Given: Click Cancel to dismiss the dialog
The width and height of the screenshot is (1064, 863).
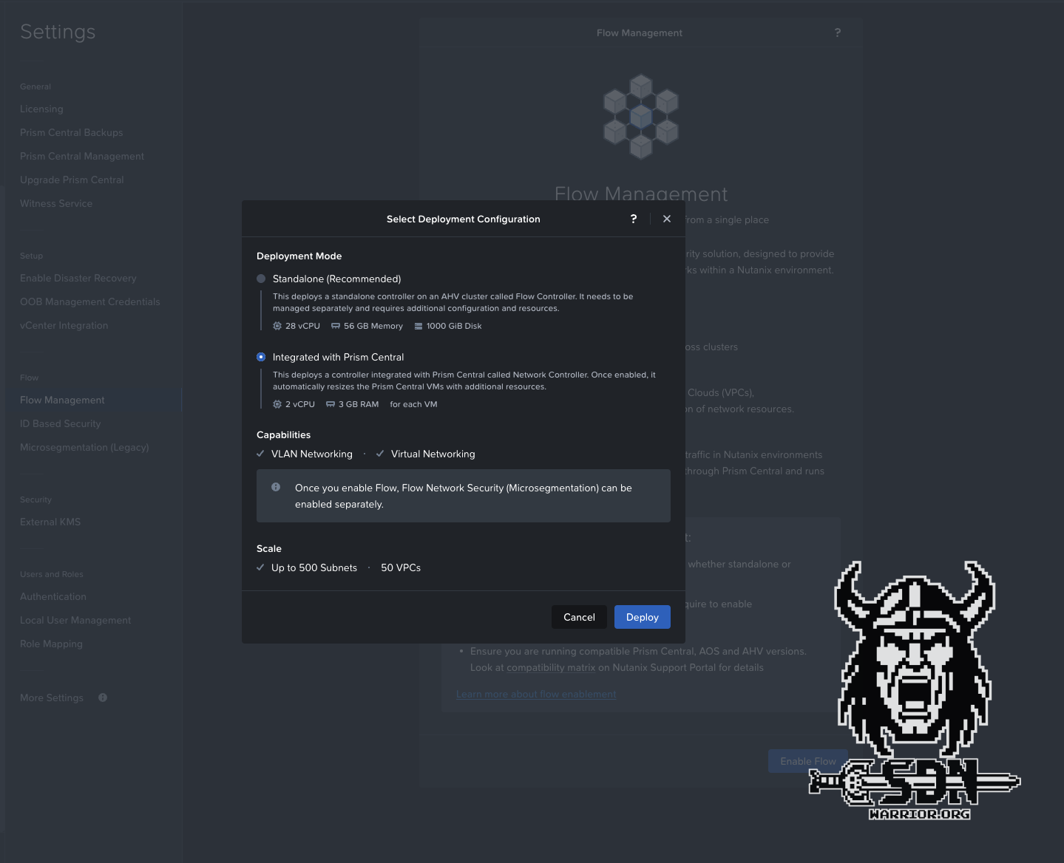Looking at the screenshot, I should point(578,617).
